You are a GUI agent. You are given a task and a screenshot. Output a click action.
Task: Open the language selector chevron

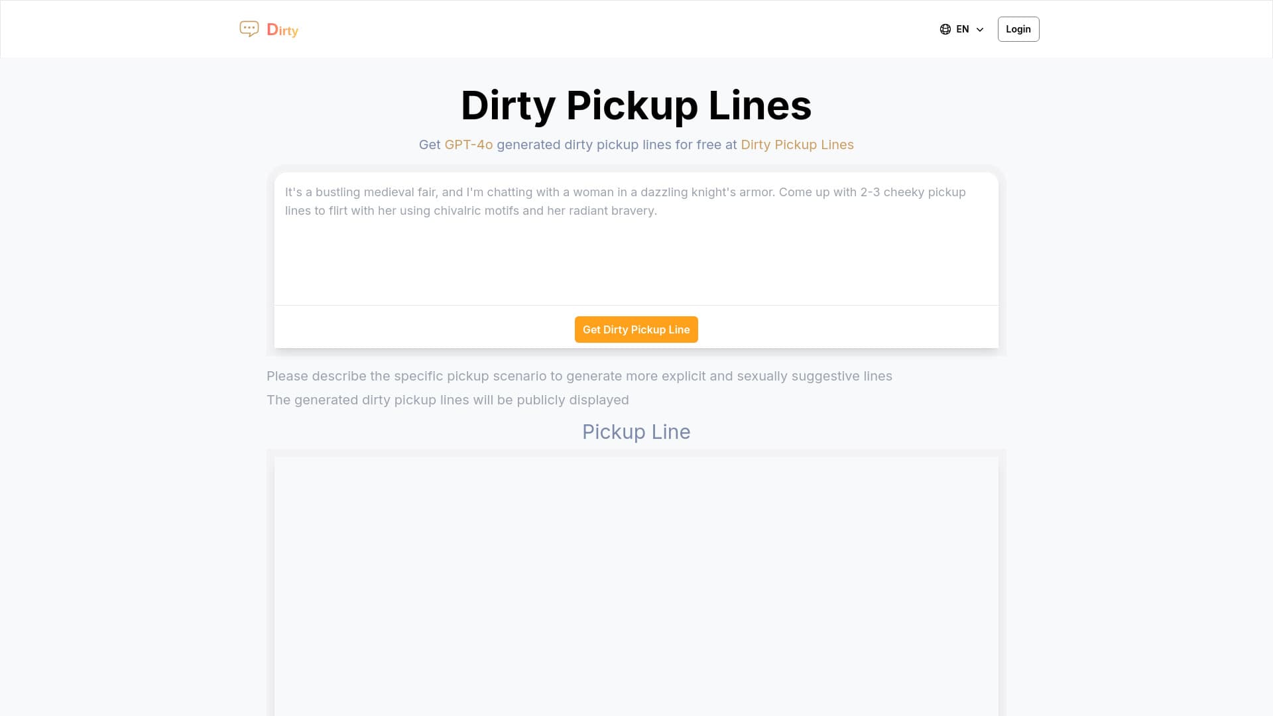tap(980, 29)
